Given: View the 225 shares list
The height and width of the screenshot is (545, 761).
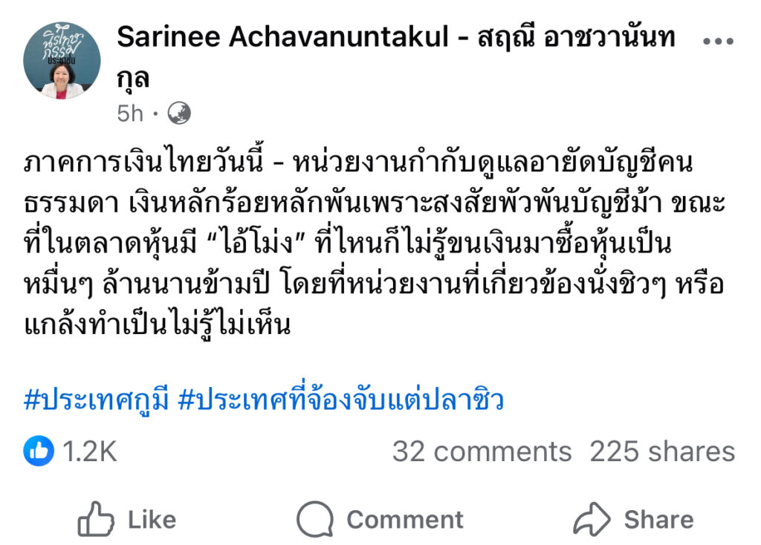Looking at the screenshot, I should [662, 451].
